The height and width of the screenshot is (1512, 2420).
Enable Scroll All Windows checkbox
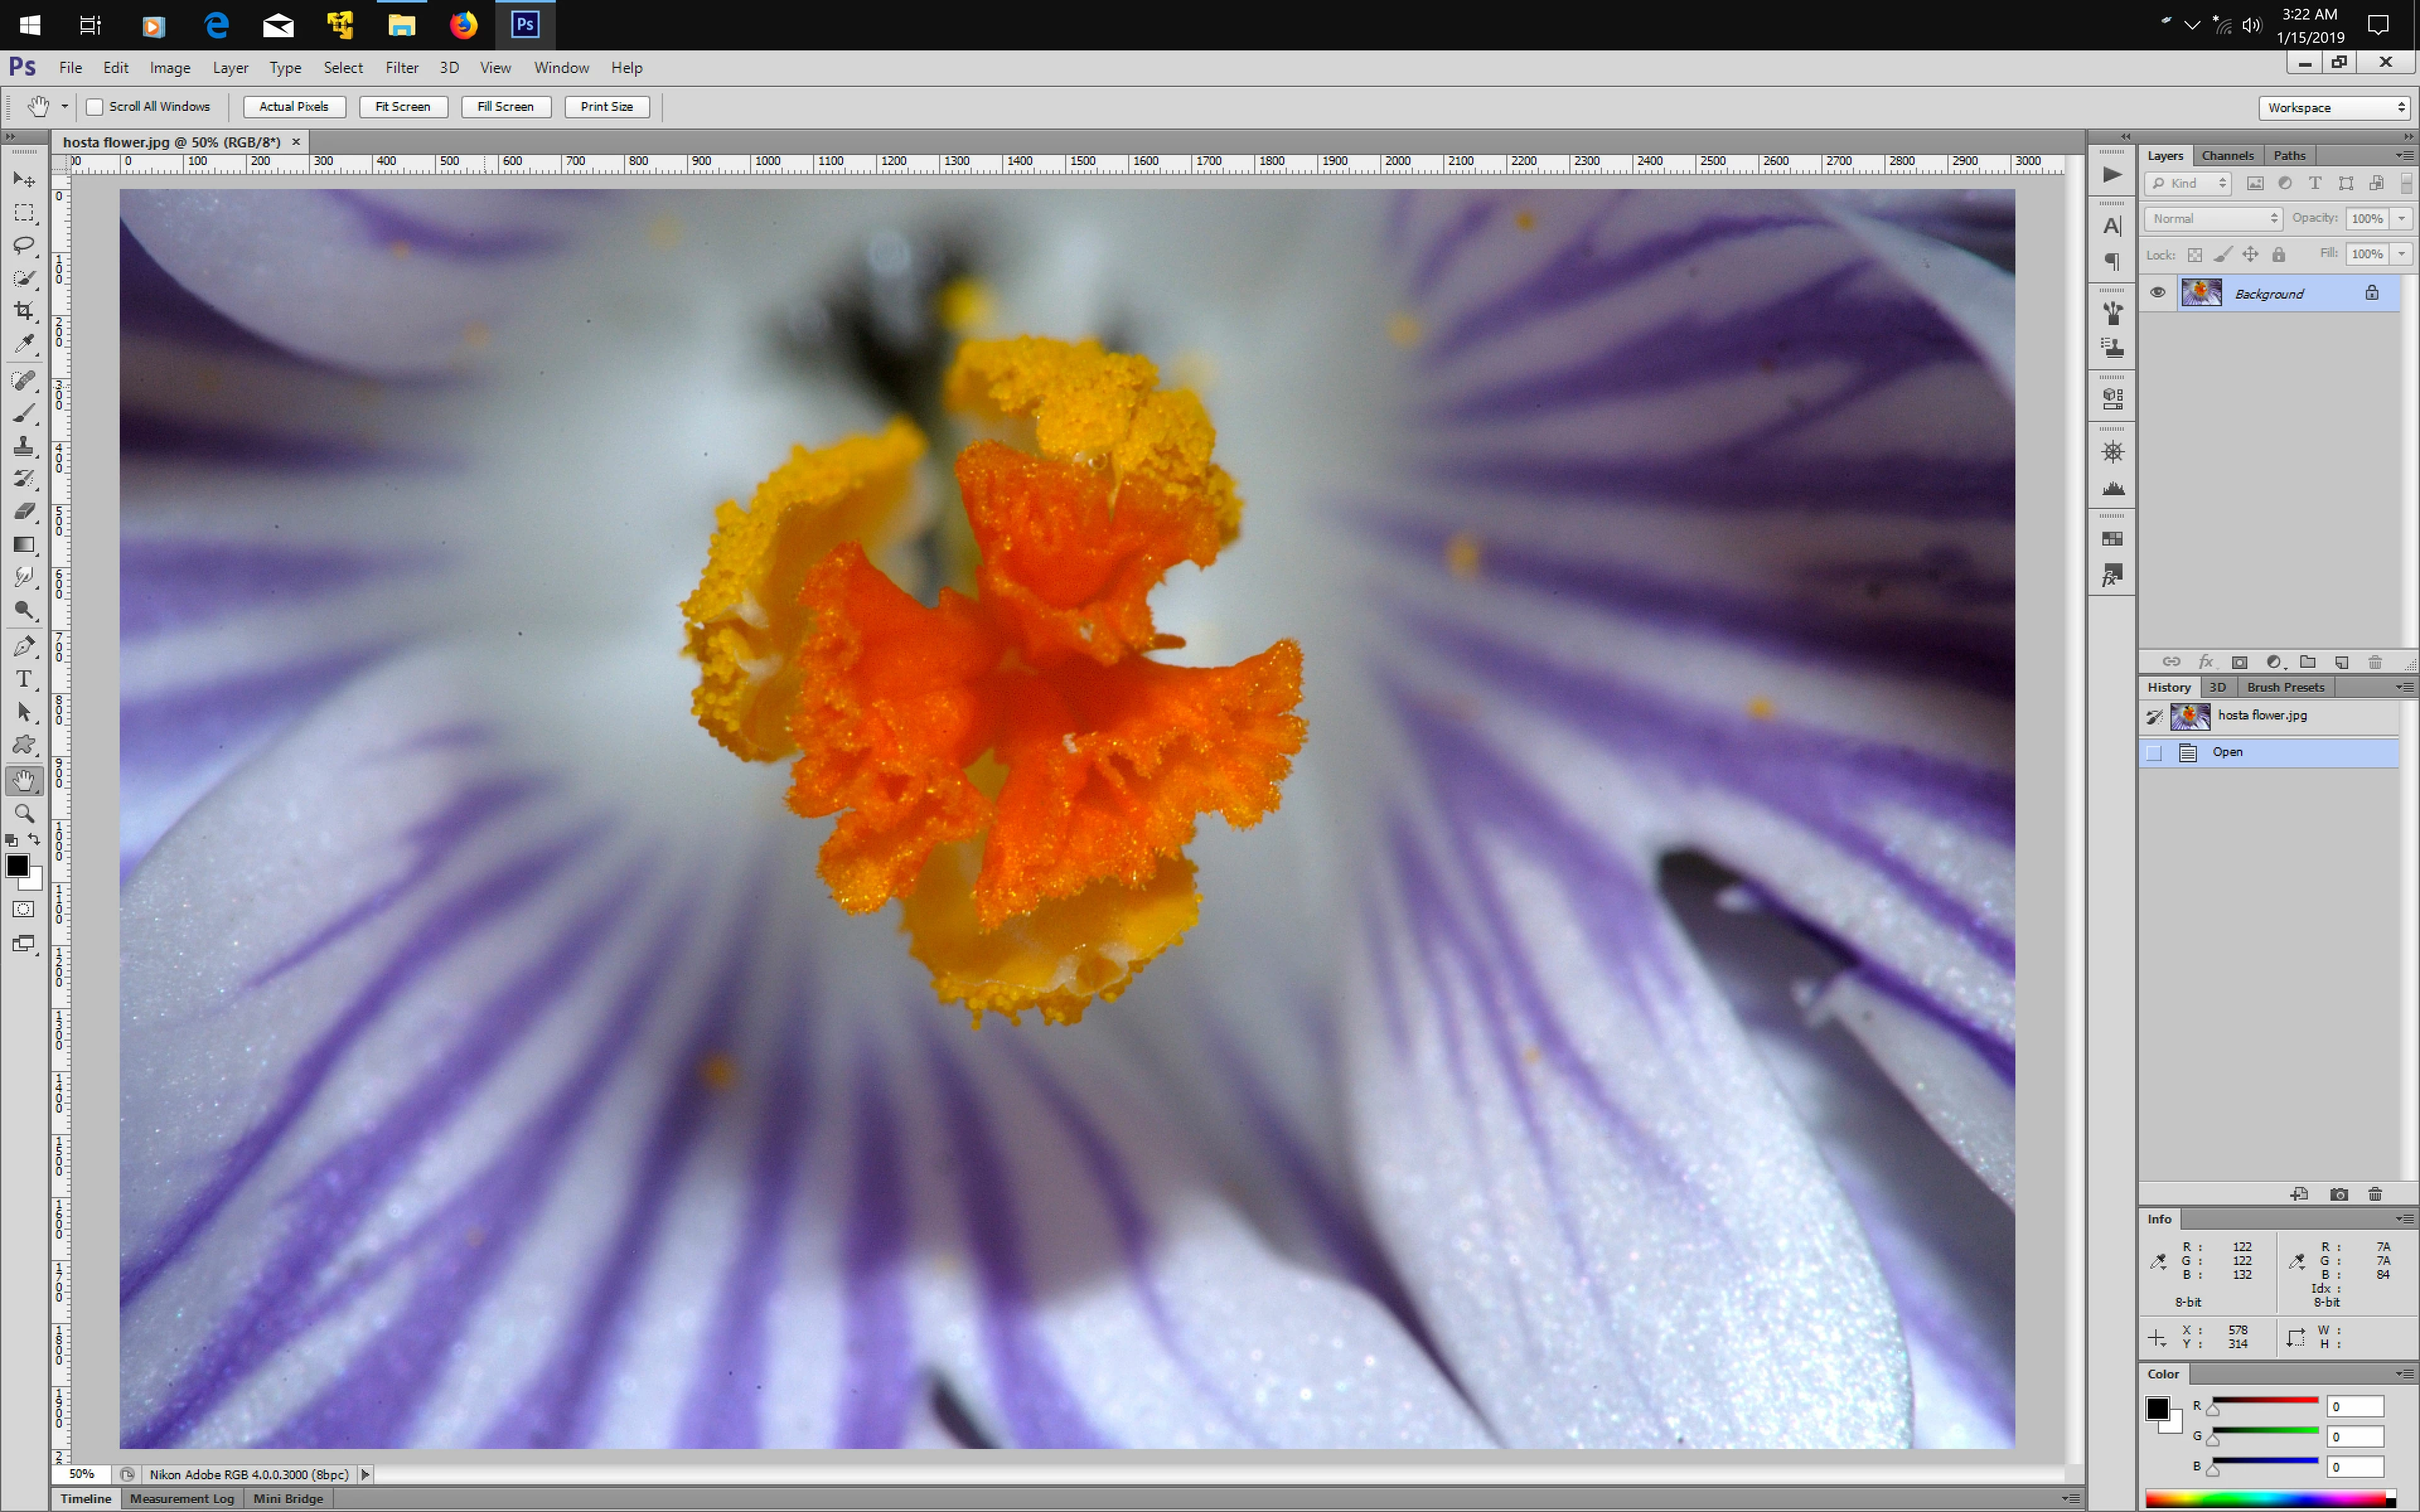point(95,107)
